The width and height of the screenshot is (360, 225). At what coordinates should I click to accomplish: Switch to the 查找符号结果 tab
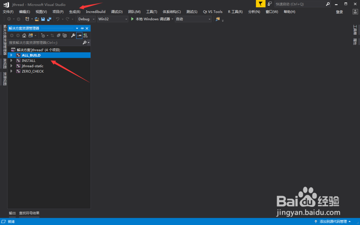coord(29,213)
